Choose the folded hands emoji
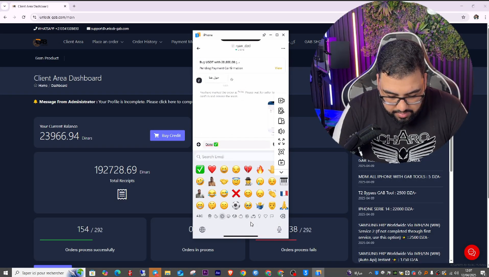Viewport: 489px width, 277px height. [x=284, y=205]
